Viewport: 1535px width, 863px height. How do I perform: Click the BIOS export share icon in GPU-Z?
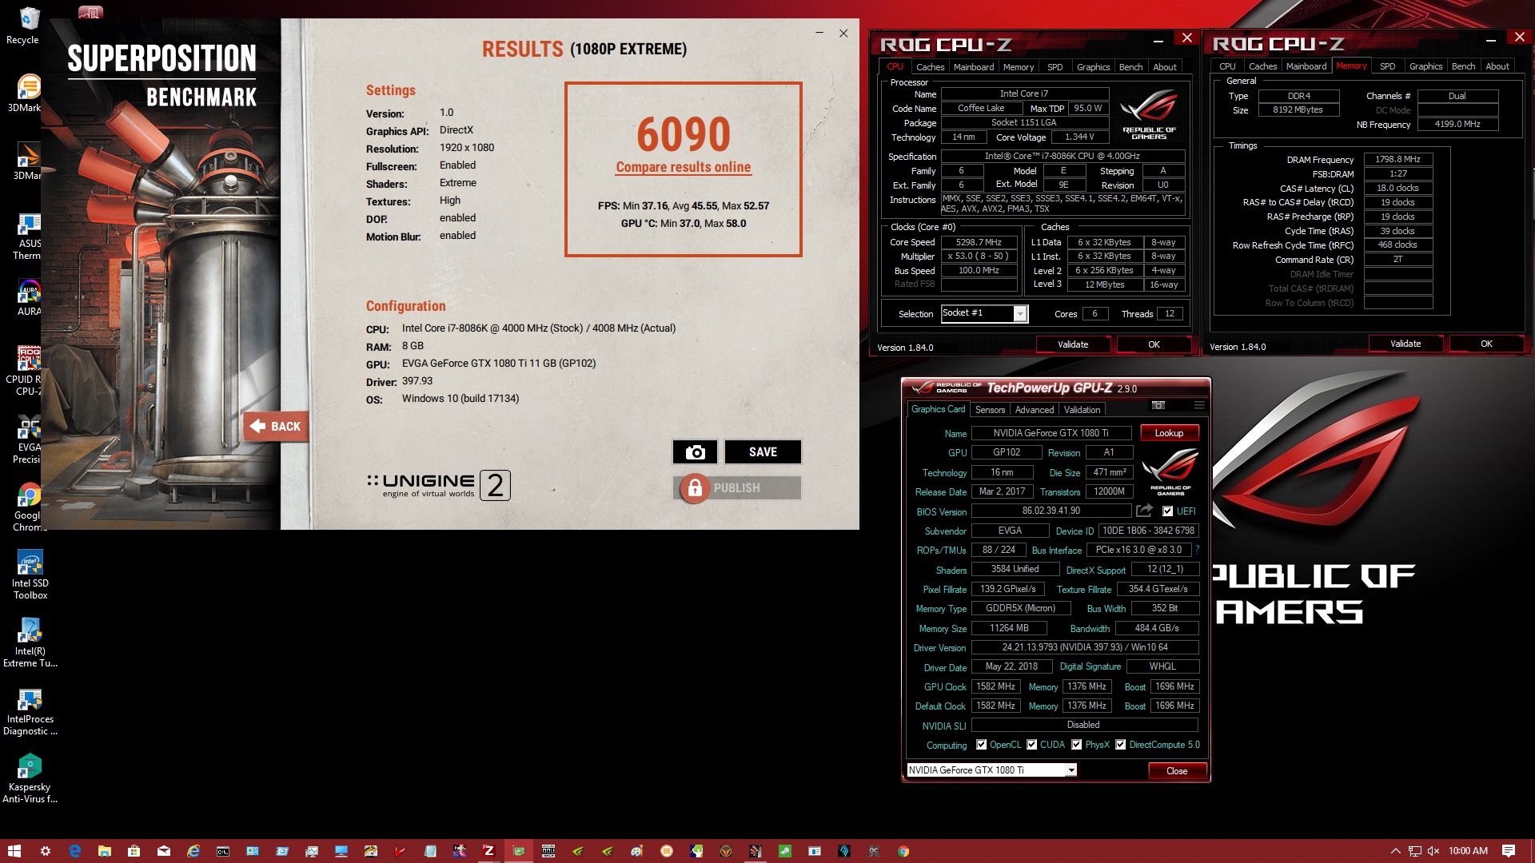[x=1145, y=511]
